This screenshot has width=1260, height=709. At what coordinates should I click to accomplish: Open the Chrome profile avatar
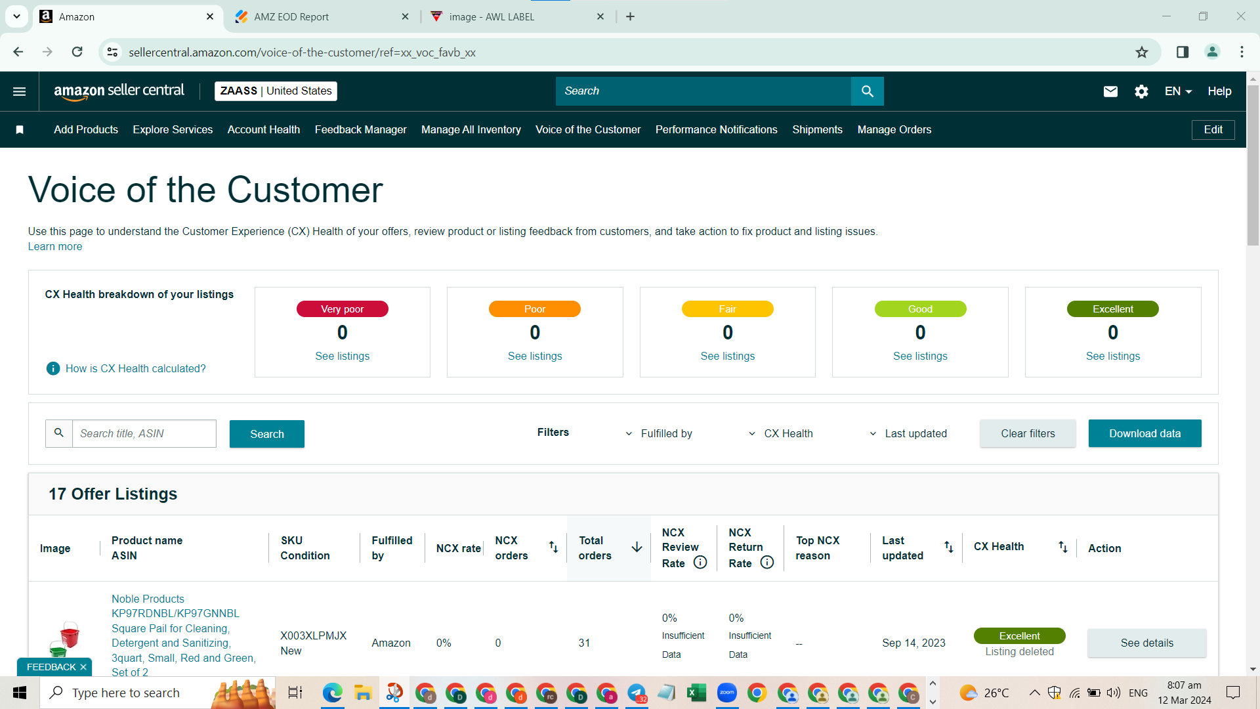pyautogui.click(x=1212, y=52)
